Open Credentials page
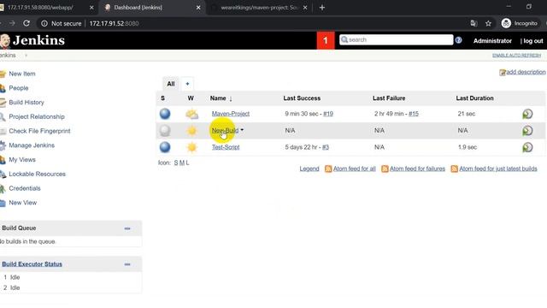The height and width of the screenshot is (308, 547). [x=25, y=188]
